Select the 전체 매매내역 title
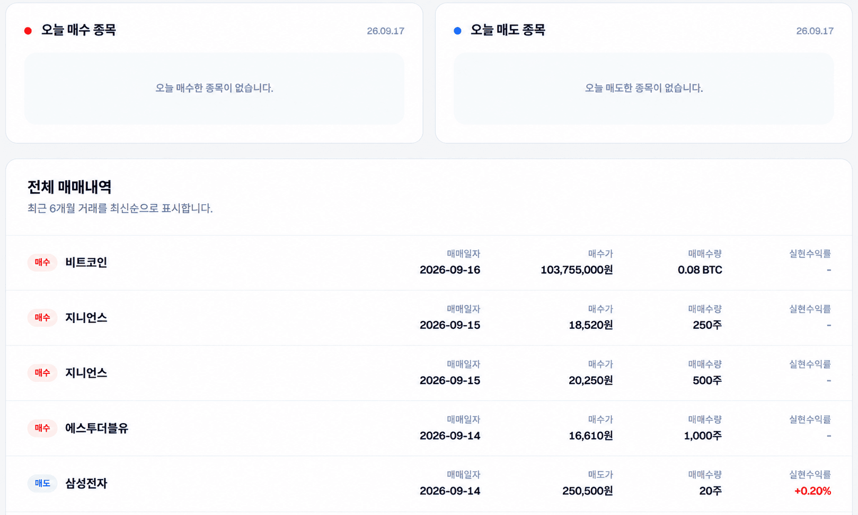Image resolution: width=858 pixels, height=515 pixels. (69, 187)
